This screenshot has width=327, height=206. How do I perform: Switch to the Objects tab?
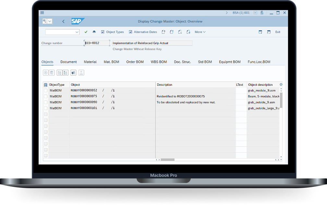pyautogui.click(x=47, y=62)
